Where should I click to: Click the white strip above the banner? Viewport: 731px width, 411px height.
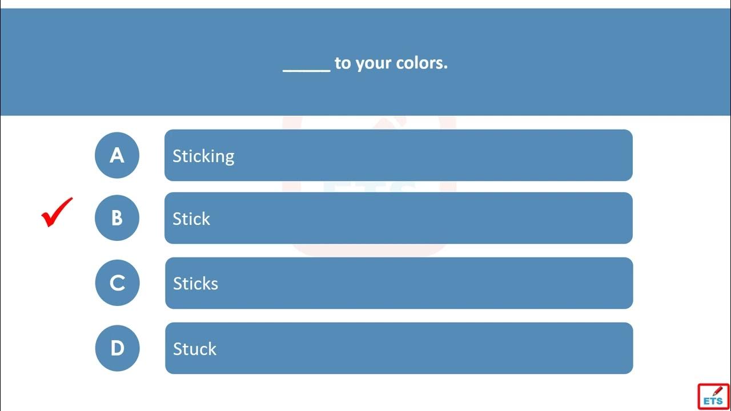coord(365,4)
